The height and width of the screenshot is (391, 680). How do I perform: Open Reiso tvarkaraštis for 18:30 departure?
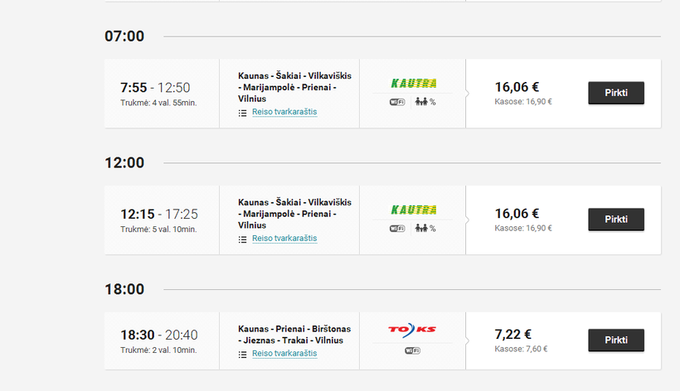click(x=284, y=354)
